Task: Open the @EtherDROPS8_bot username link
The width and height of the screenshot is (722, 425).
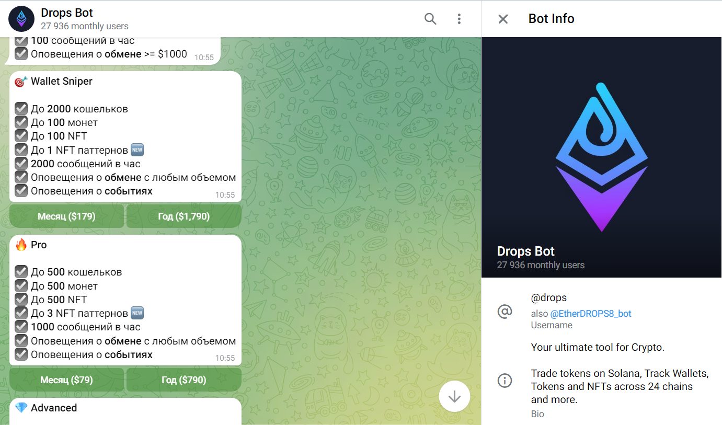Action: (x=591, y=314)
